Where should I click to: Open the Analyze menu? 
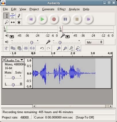click(74, 9)
